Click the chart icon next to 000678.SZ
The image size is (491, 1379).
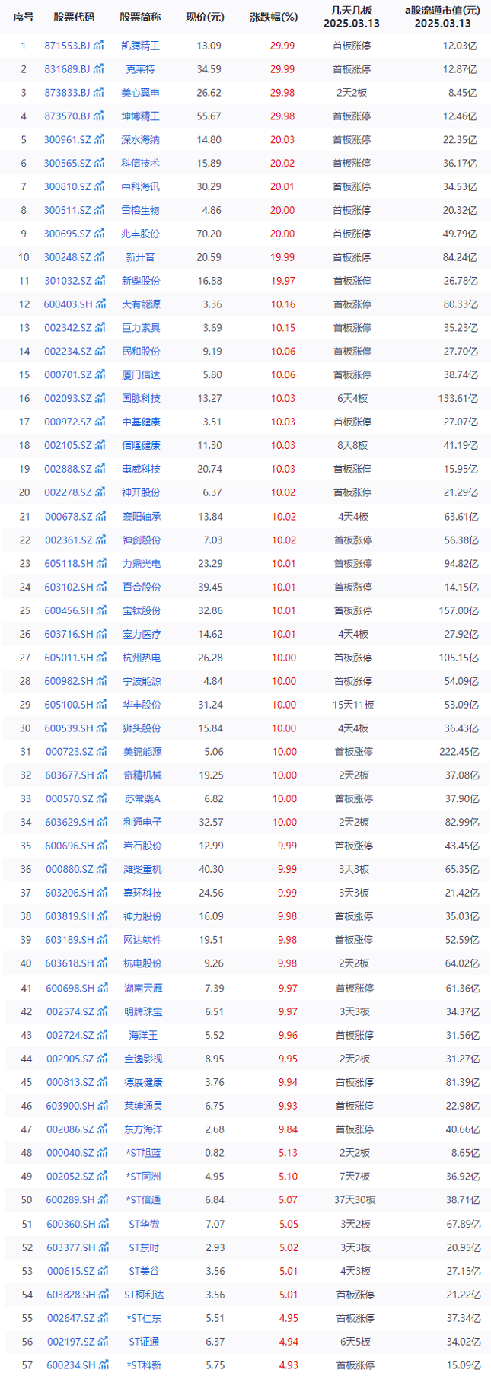tap(101, 517)
